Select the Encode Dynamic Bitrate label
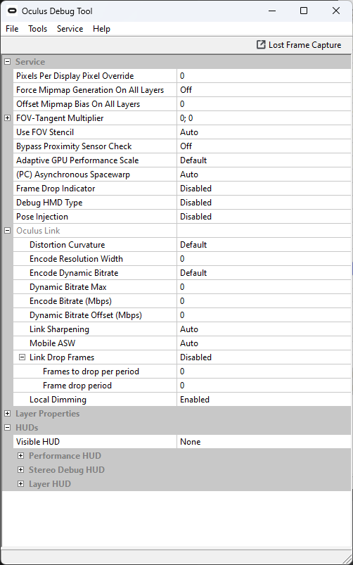The image size is (353, 565). coord(74,273)
